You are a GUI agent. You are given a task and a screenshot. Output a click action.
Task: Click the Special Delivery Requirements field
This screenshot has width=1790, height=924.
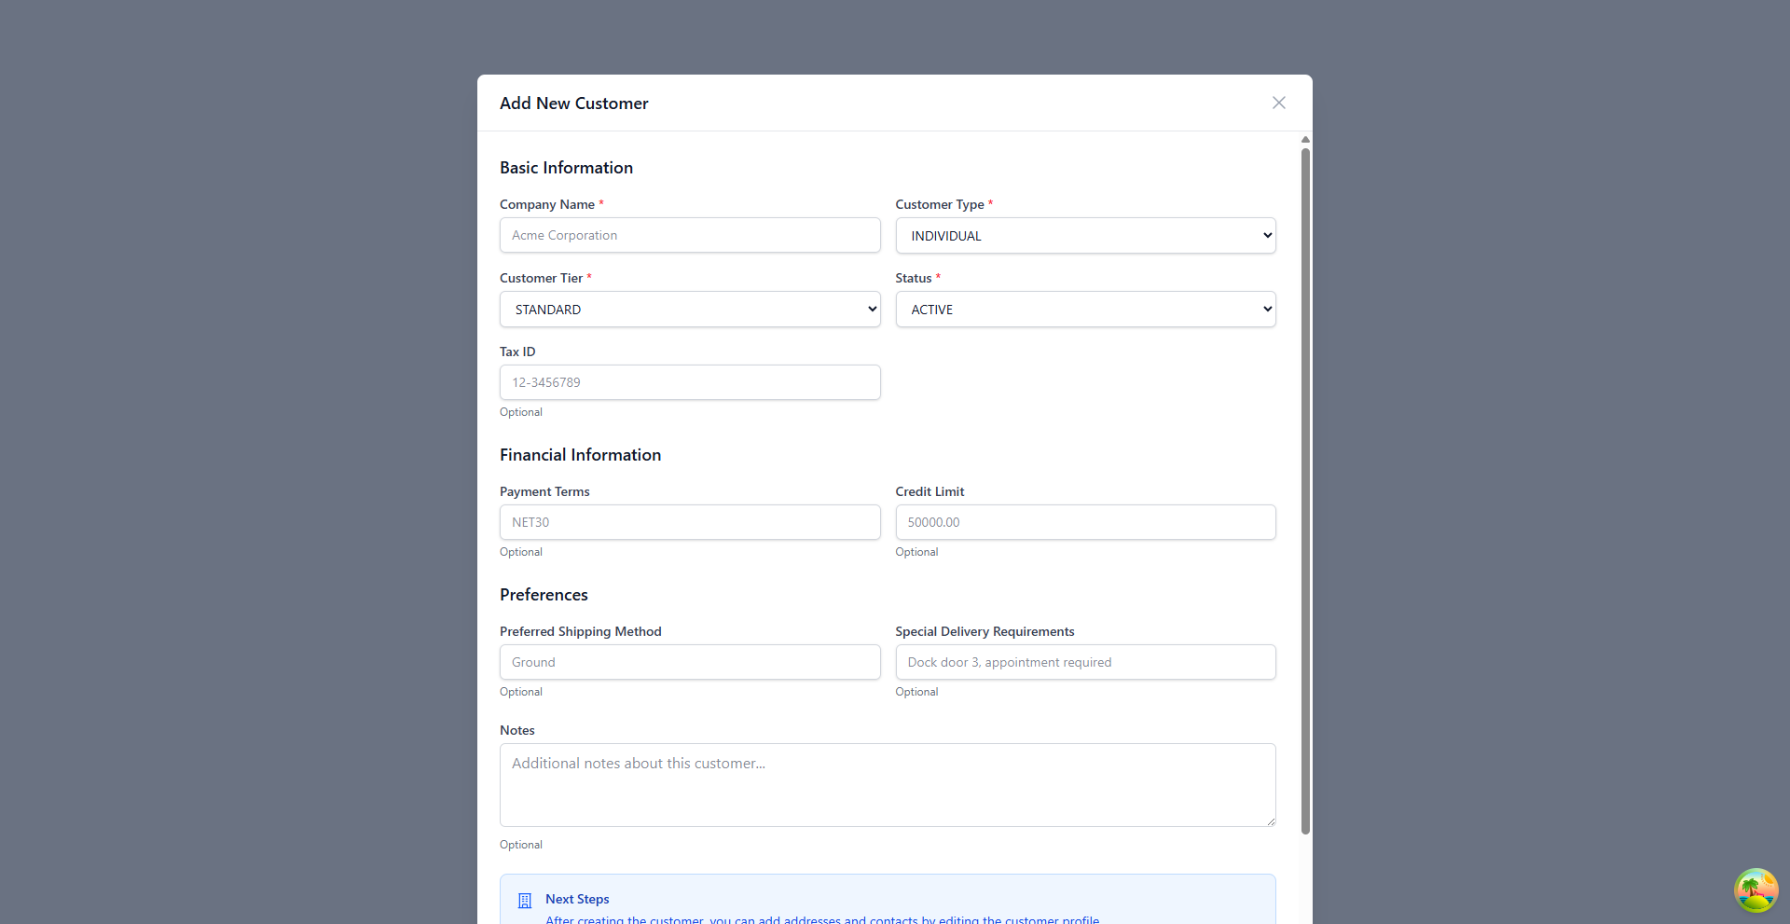click(x=1084, y=662)
